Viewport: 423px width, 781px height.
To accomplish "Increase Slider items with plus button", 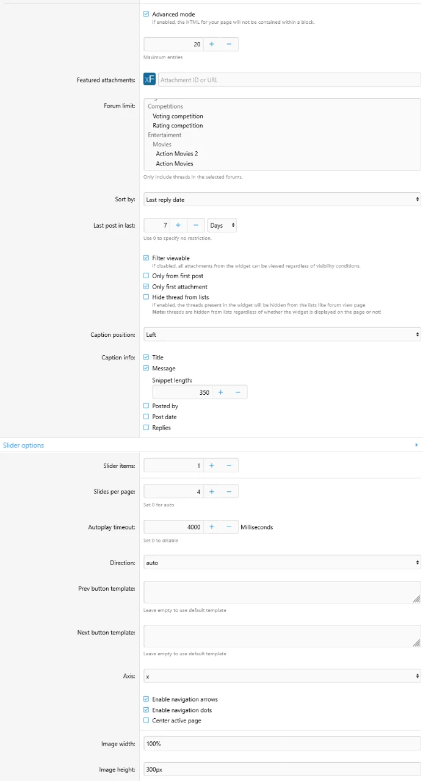I will pyautogui.click(x=212, y=466).
